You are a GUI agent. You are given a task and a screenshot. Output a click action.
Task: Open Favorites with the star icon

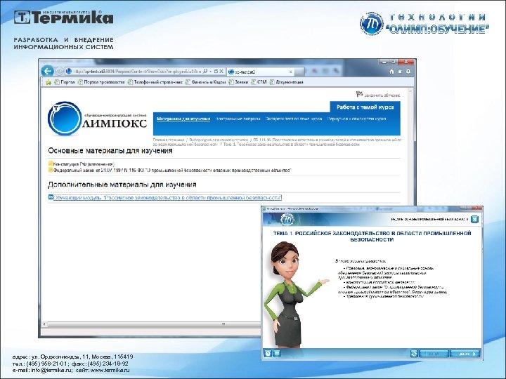click(x=400, y=72)
